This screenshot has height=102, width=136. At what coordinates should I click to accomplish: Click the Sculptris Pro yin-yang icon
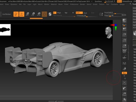click(50, 14)
